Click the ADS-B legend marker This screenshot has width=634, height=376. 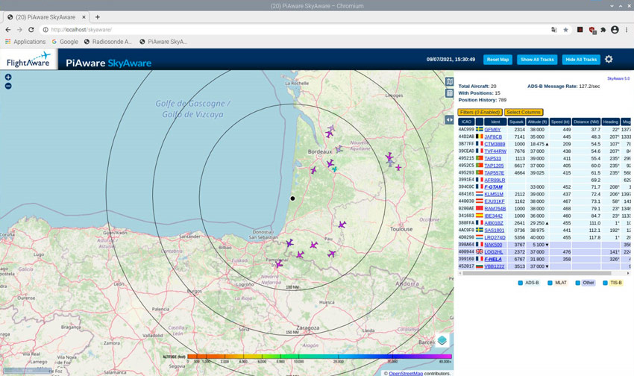coord(521,283)
